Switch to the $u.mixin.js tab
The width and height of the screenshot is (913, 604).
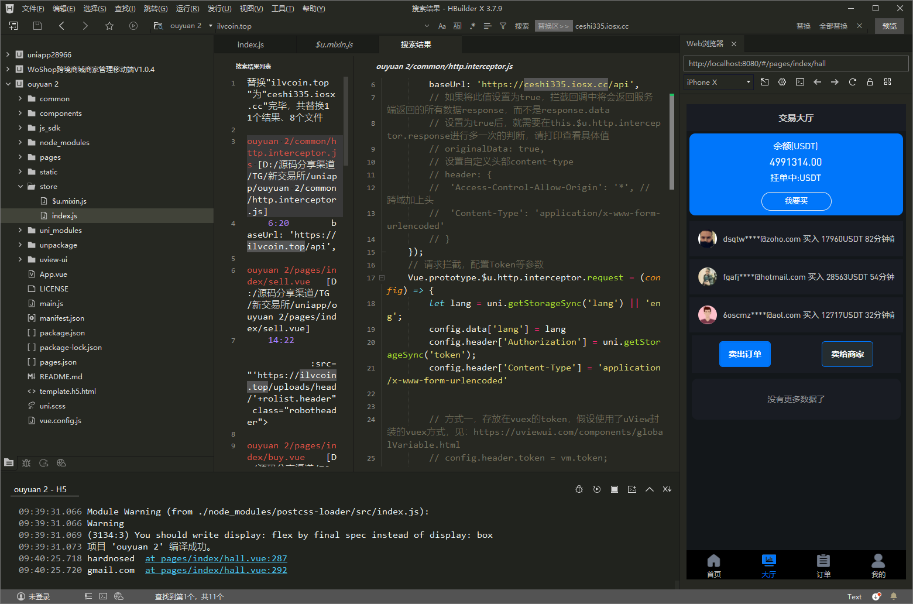pyautogui.click(x=334, y=44)
